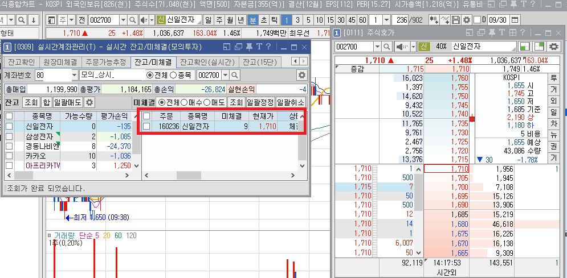Click the T font icon in 실시간계좌관리 title bar
The image size is (567, 278).
259,47
